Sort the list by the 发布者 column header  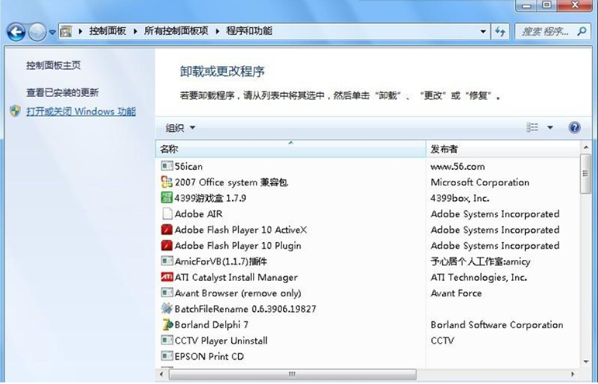pyautogui.click(x=503, y=148)
